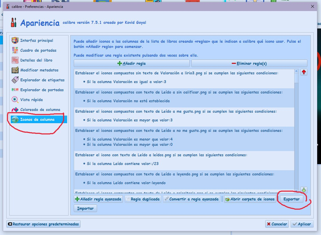Image resolution: width=321 pixels, height=235 pixels.
Task: Click condition 'Valoración es menor que valor:4'
Action: [x=130, y=139]
